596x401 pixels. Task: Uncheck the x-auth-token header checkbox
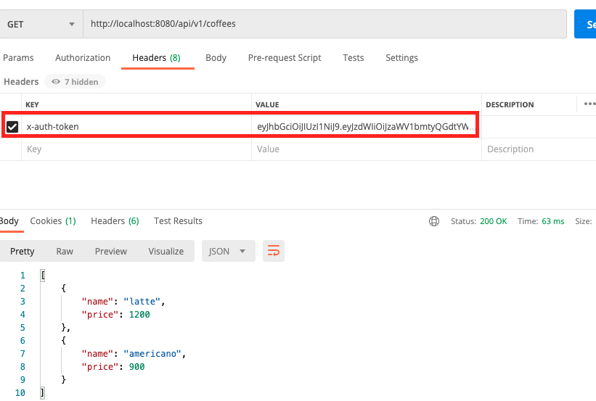coord(12,126)
